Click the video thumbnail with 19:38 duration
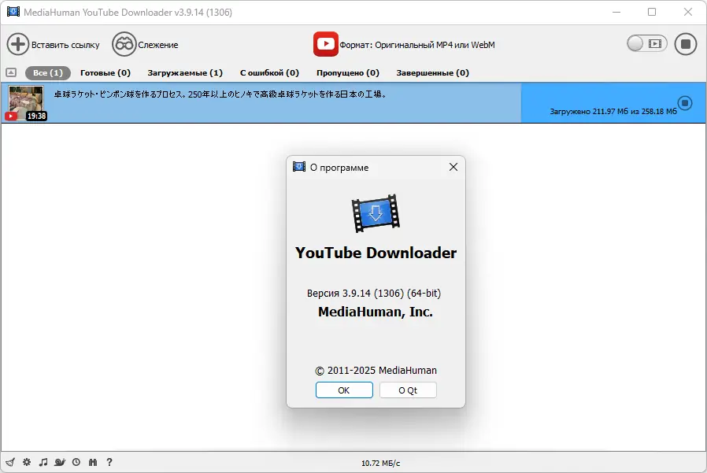707x473 pixels. tap(26, 103)
